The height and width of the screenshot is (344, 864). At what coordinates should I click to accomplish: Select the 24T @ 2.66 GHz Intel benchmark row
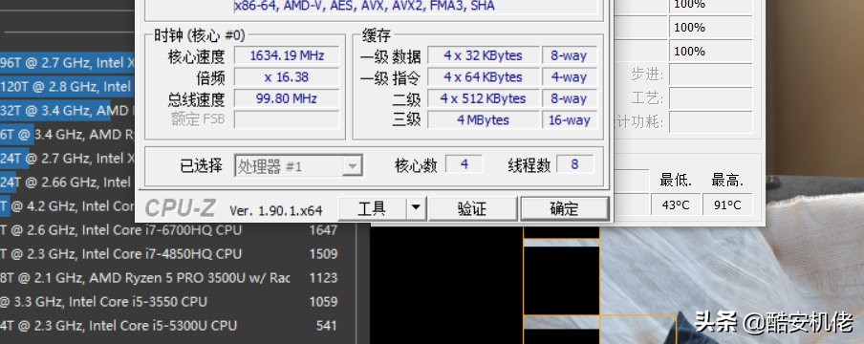[x=67, y=182]
